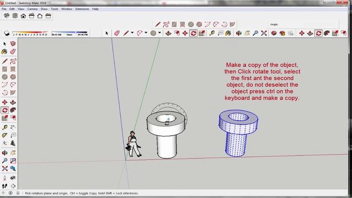This screenshot has height=198, width=352.
Task: Activate Rotate tool in left palette
Action: [5, 110]
